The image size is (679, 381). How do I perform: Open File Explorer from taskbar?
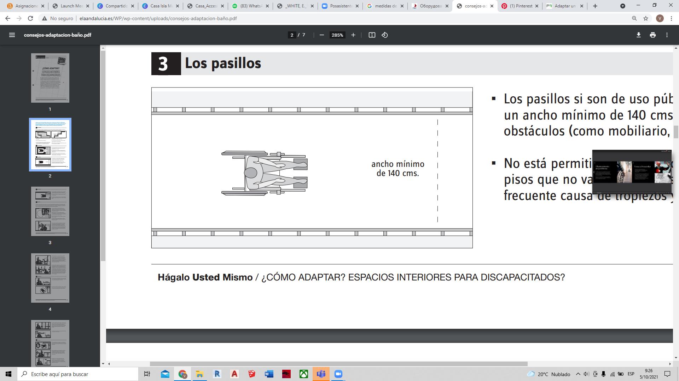click(200, 374)
